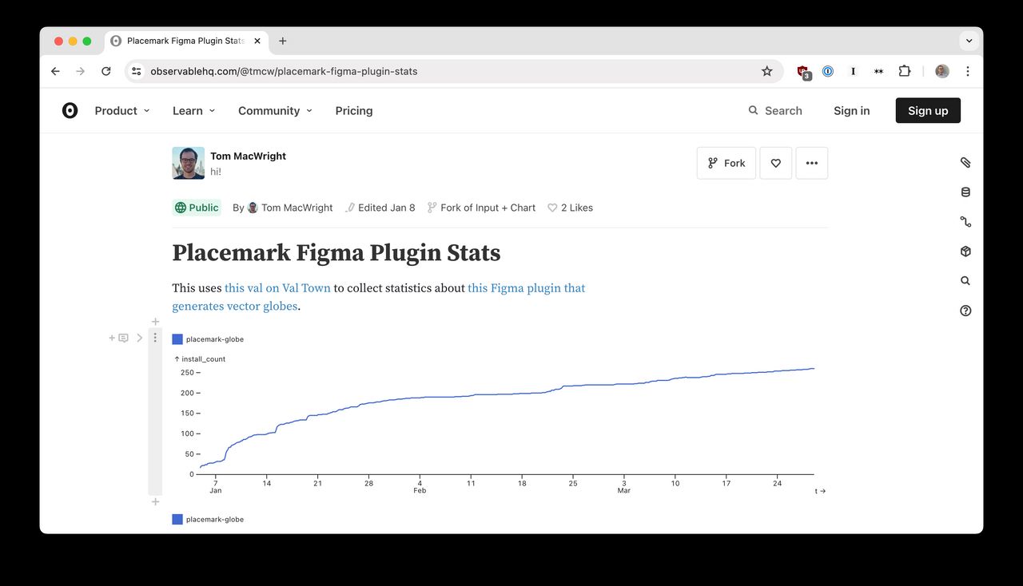Follow the Fork of Input + Chart link
The image size is (1023, 586).
(488, 207)
